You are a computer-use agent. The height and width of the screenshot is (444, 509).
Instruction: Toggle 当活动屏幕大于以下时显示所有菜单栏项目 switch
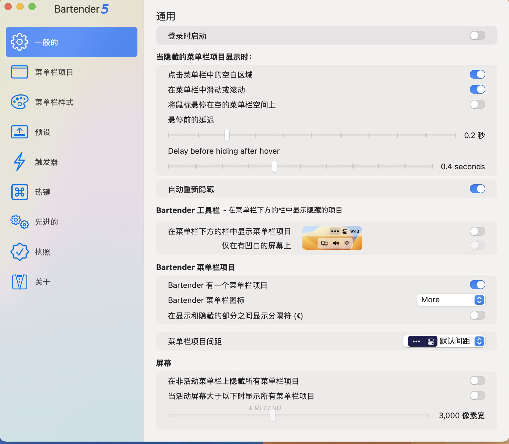pos(477,395)
